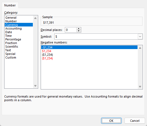Pick the Time category
Image resolution: width=147 pixels, height=126 pixels.
[x=19, y=36]
